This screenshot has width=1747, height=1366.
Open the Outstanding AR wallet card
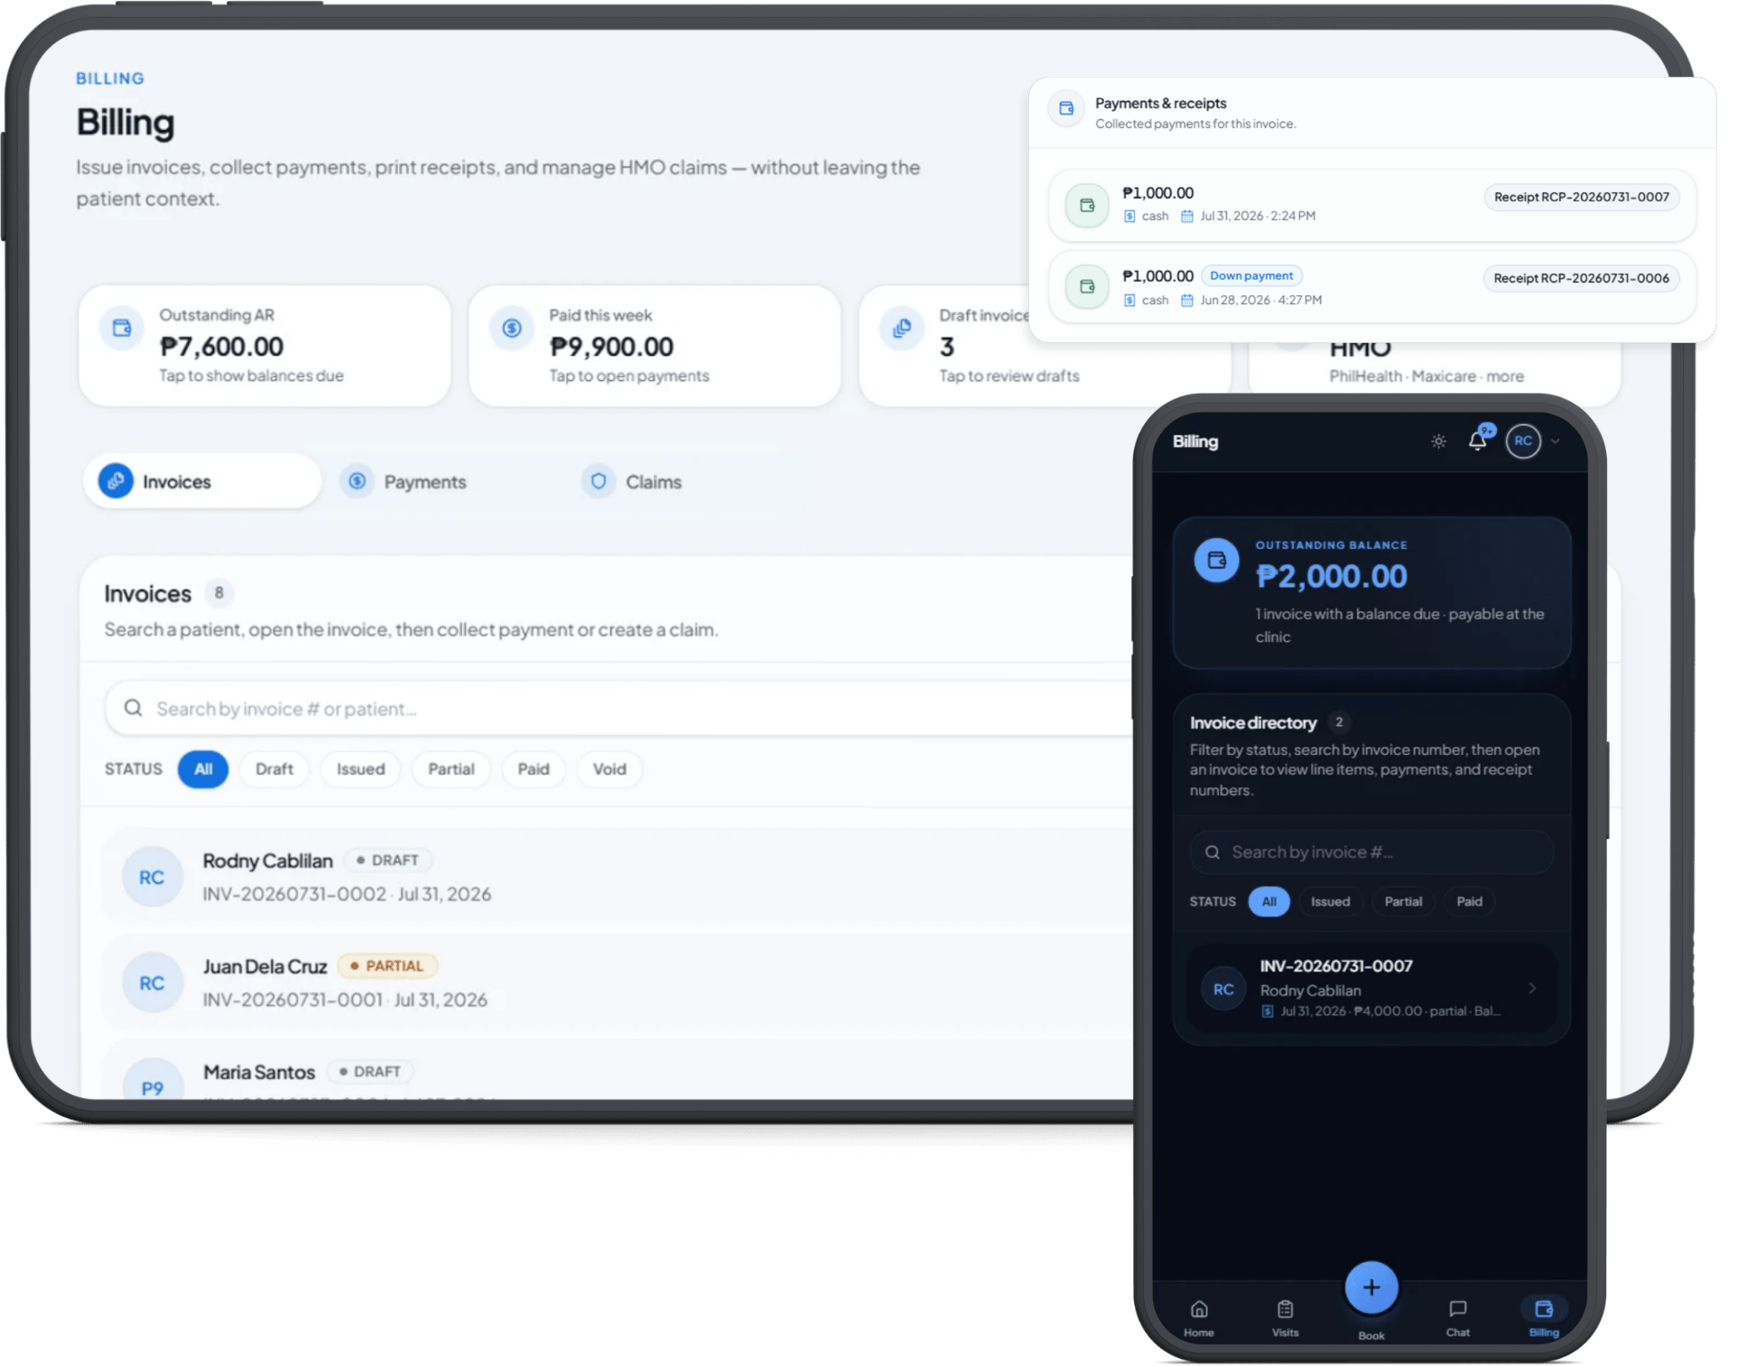(265, 346)
